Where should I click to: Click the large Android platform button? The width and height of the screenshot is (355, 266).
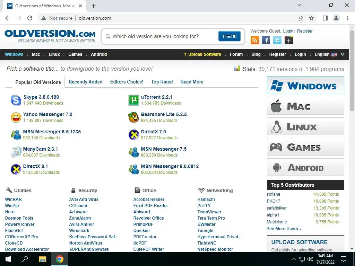point(305,167)
